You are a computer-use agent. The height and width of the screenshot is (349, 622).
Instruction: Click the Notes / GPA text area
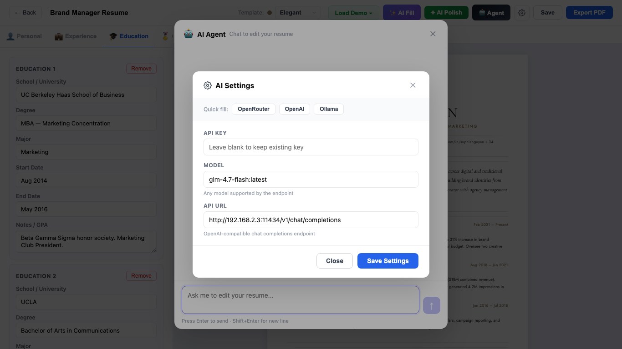[86, 241]
